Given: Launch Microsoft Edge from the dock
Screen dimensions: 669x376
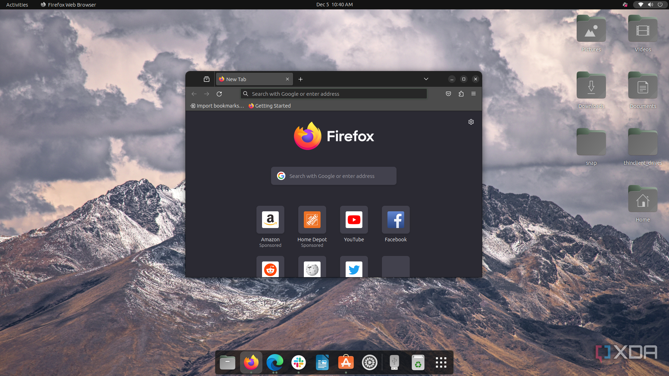Looking at the screenshot, I should point(275,363).
